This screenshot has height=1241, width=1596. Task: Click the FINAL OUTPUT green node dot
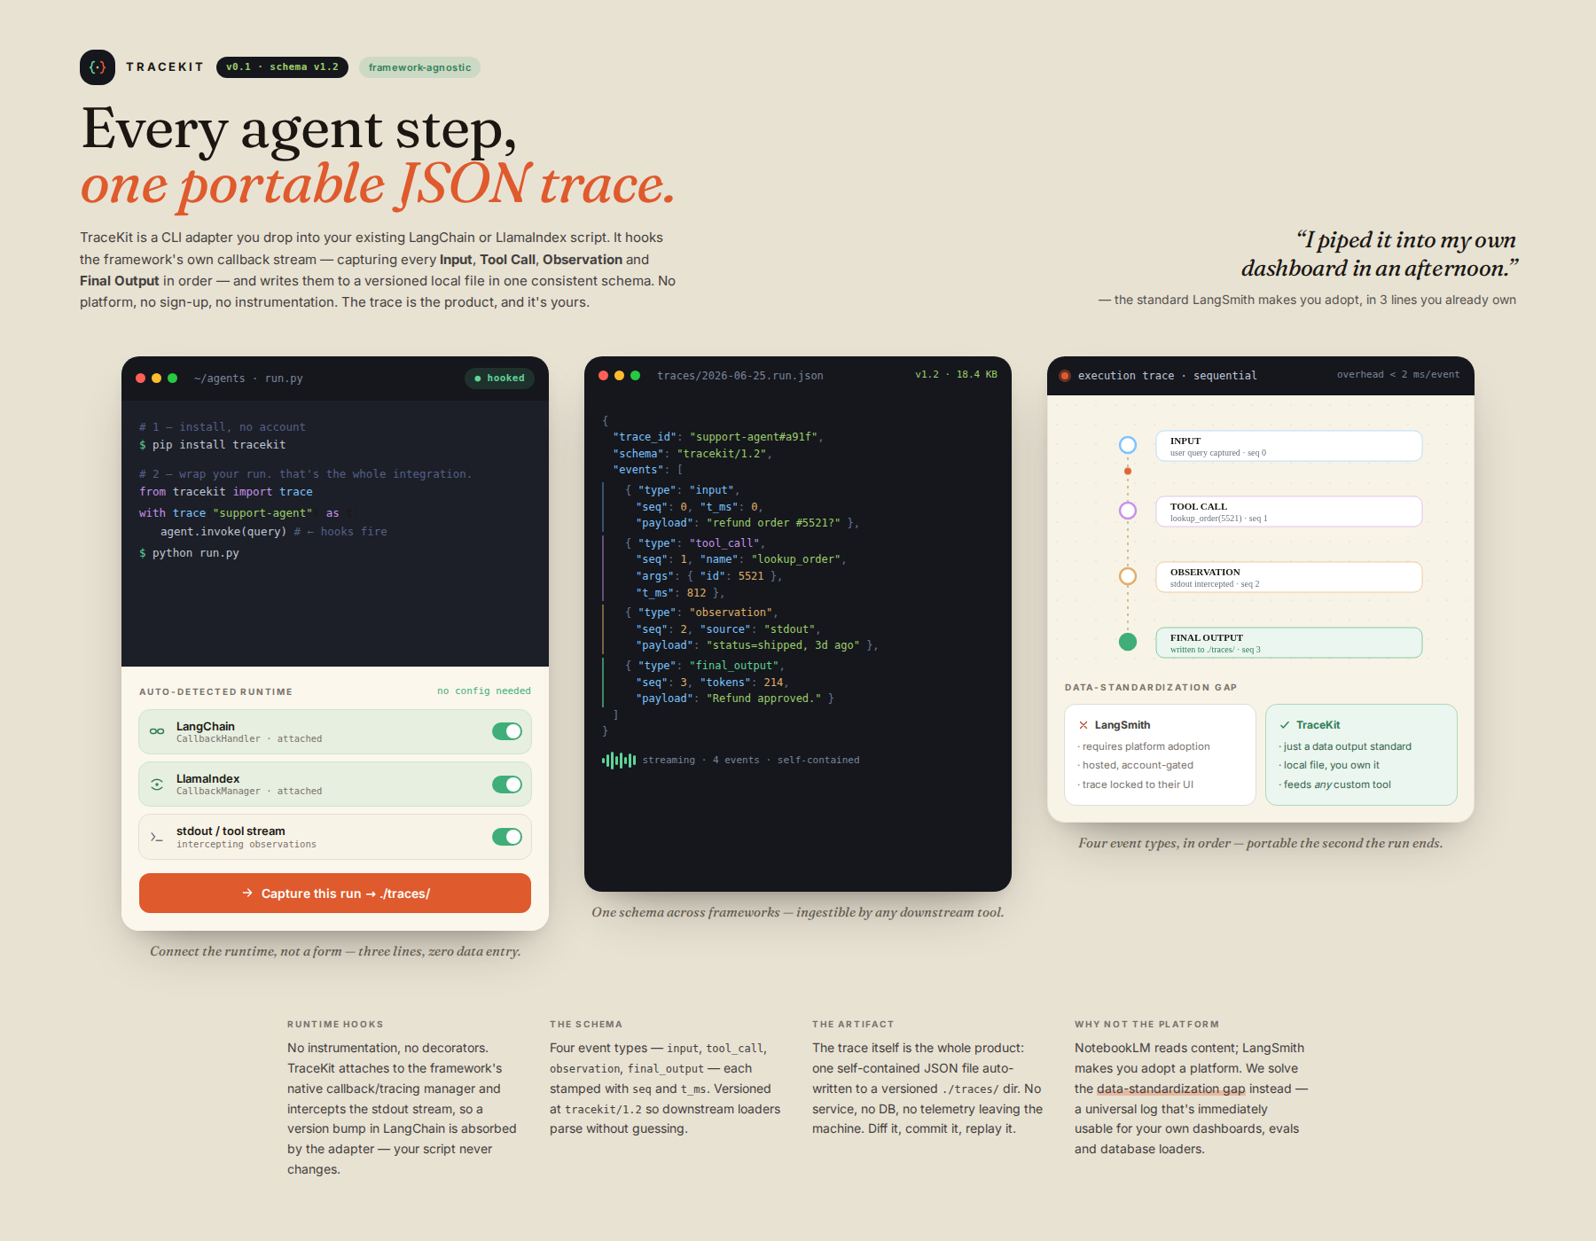tap(1128, 642)
